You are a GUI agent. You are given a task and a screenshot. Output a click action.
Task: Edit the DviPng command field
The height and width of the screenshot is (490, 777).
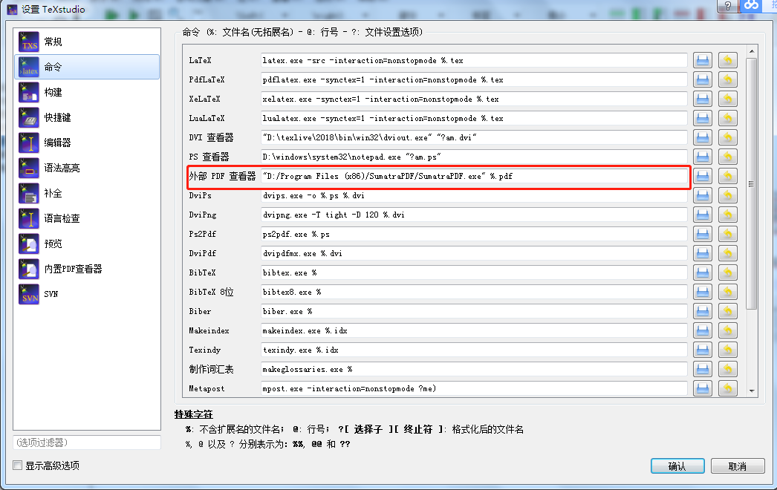[474, 215]
